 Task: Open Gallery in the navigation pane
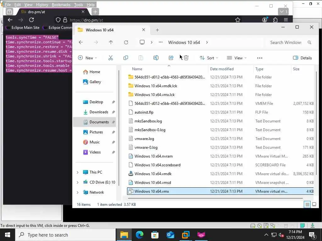click(92, 82)
